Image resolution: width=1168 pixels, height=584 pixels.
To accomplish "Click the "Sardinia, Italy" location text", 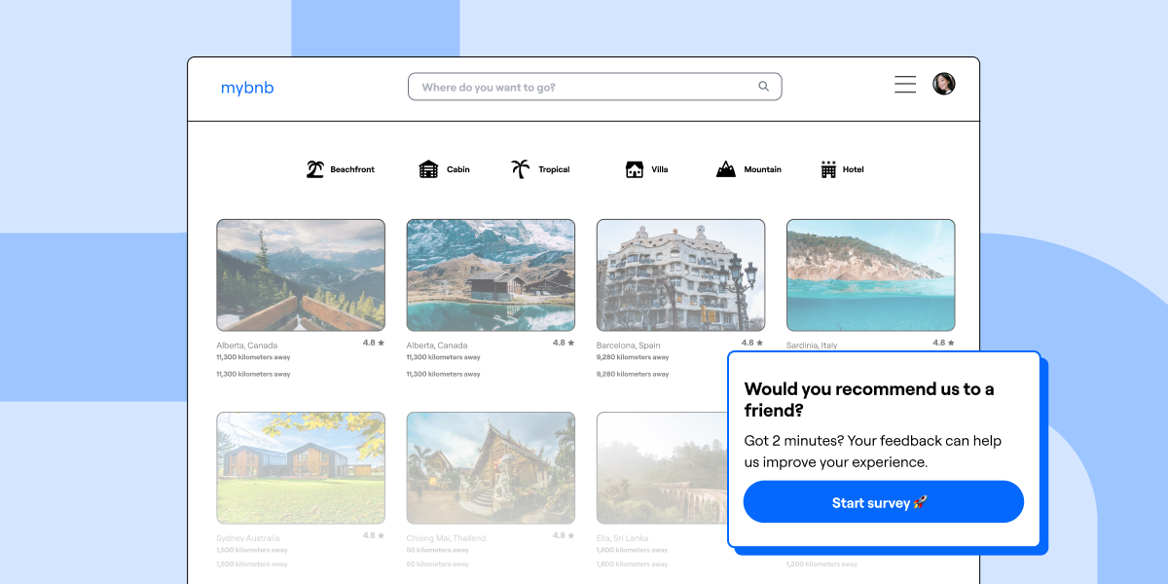I will (x=812, y=346).
